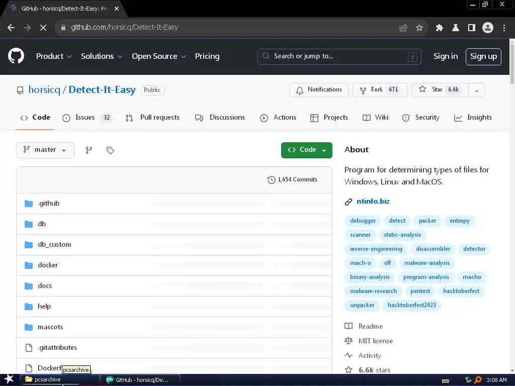Click the flask labs icon in toolbar
This screenshot has width=515, height=386.
tap(456, 28)
